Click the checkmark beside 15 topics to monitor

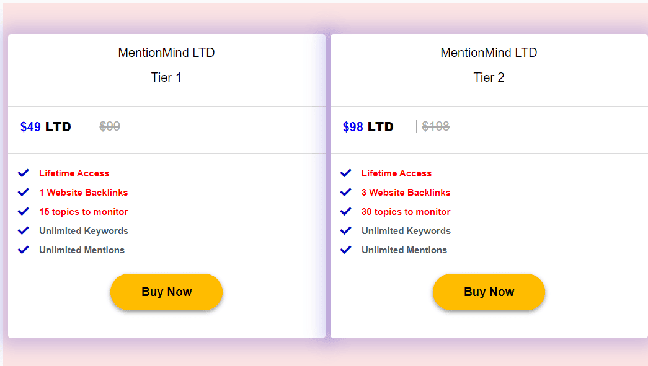(x=24, y=211)
